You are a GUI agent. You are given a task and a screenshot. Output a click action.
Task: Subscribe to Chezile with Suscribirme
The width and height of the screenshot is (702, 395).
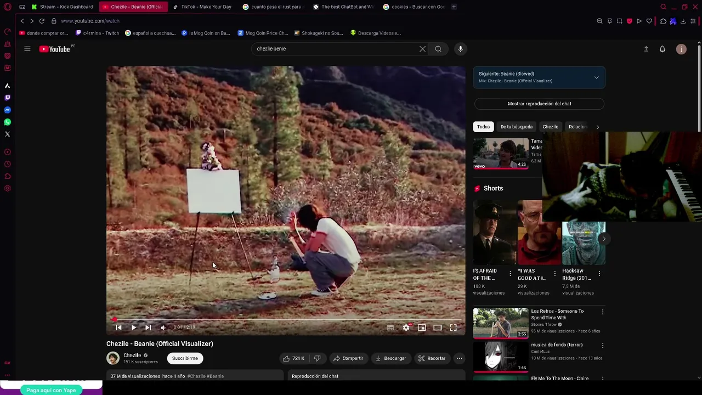(x=185, y=358)
